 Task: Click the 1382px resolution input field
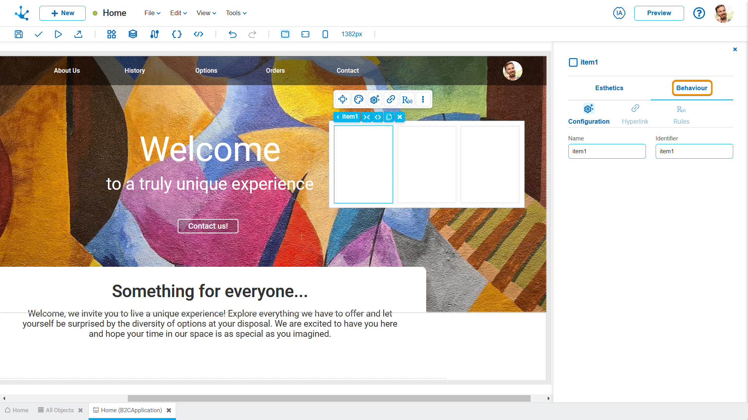(x=351, y=34)
